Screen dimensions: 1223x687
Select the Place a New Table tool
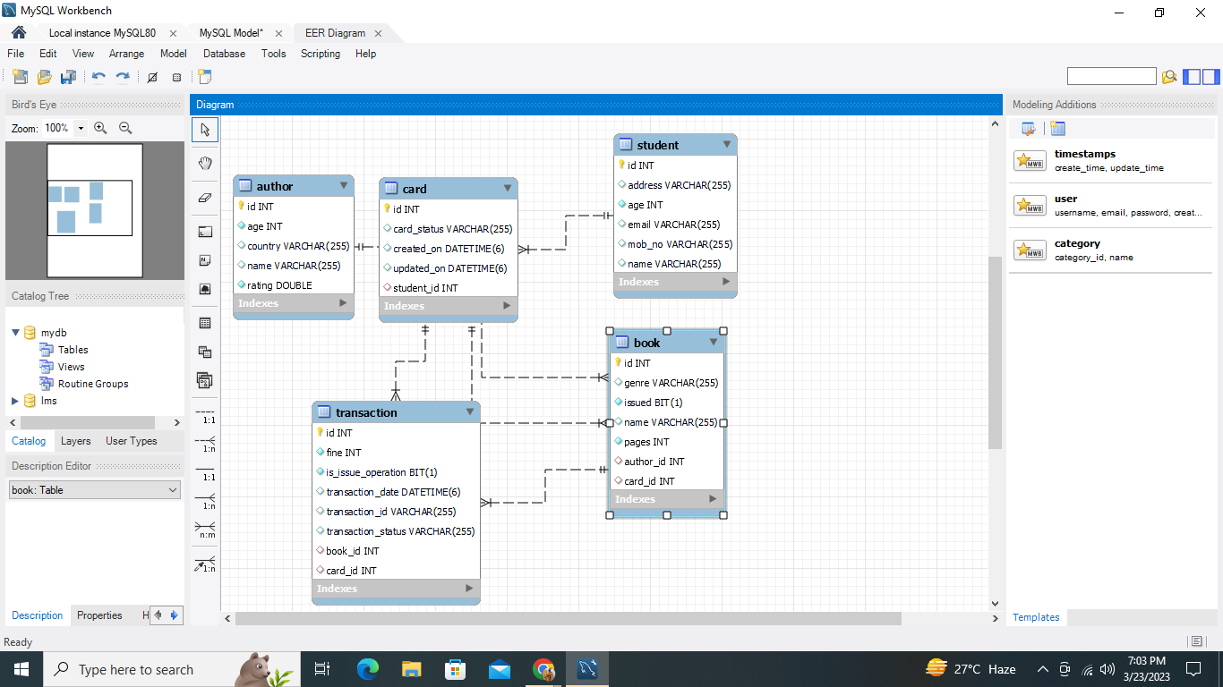(204, 322)
